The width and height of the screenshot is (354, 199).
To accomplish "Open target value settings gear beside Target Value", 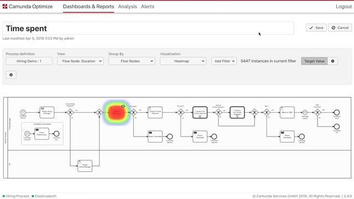I will coord(332,61).
